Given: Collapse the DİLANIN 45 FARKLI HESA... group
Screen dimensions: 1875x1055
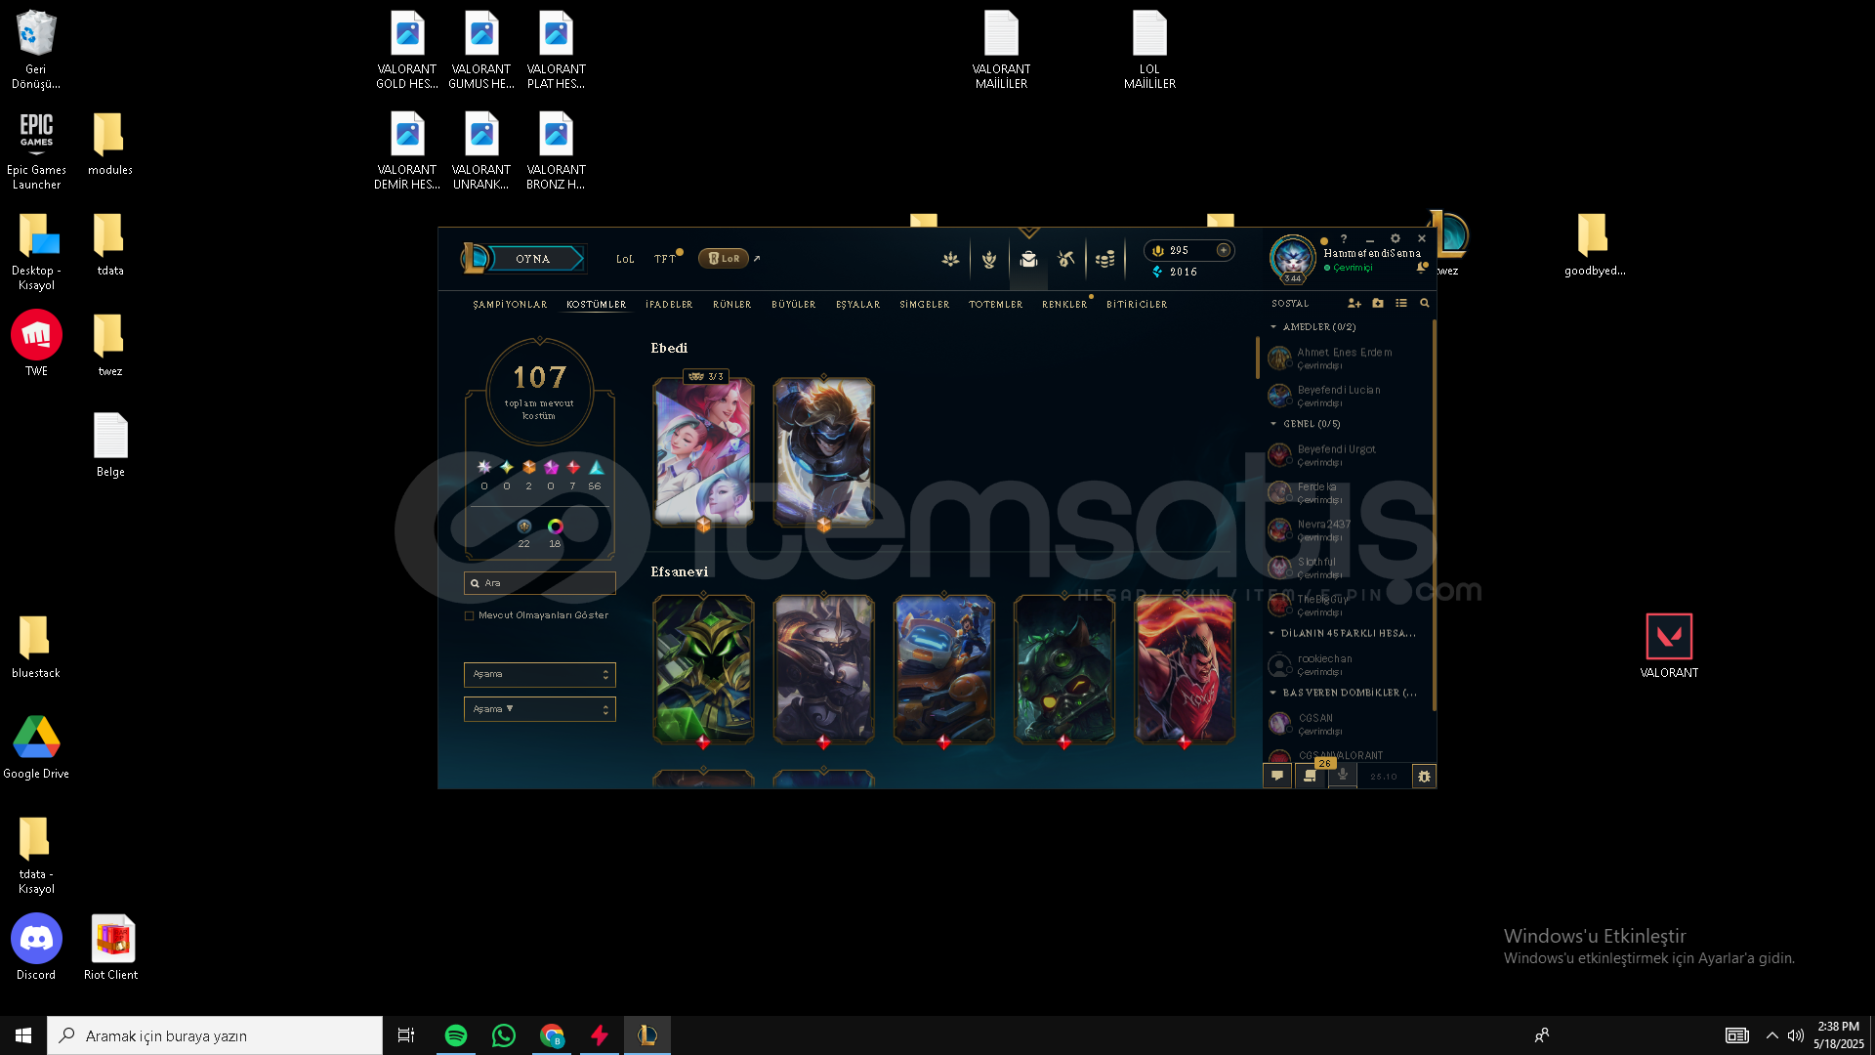Looking at the screenshot, I should tap(1272, 633).
